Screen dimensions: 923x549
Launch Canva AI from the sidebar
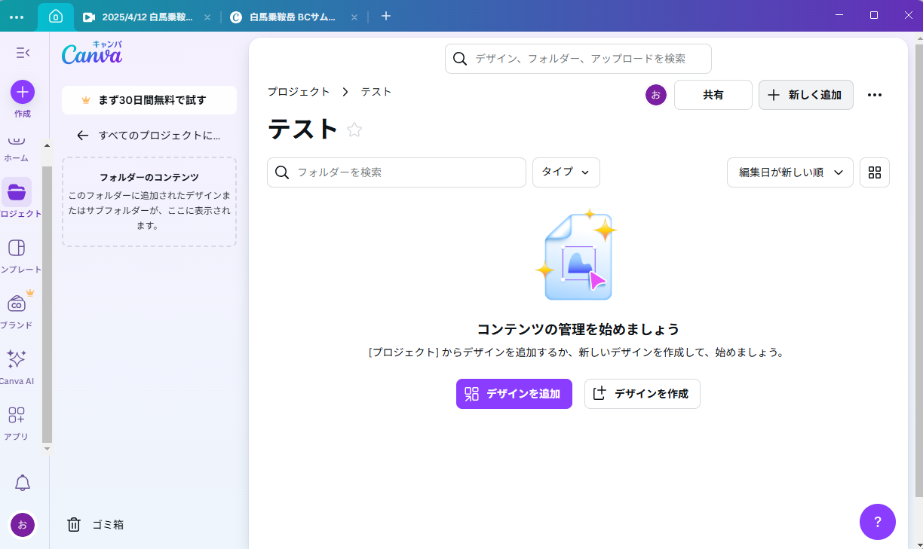(x=17, y=360)
